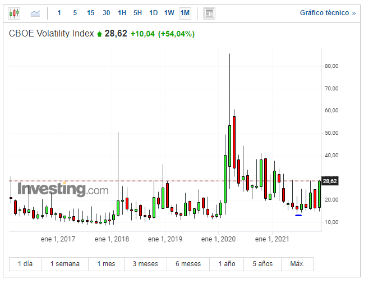Click the blue low marker in 2021
373x283 pixels.
pos(298,216)
